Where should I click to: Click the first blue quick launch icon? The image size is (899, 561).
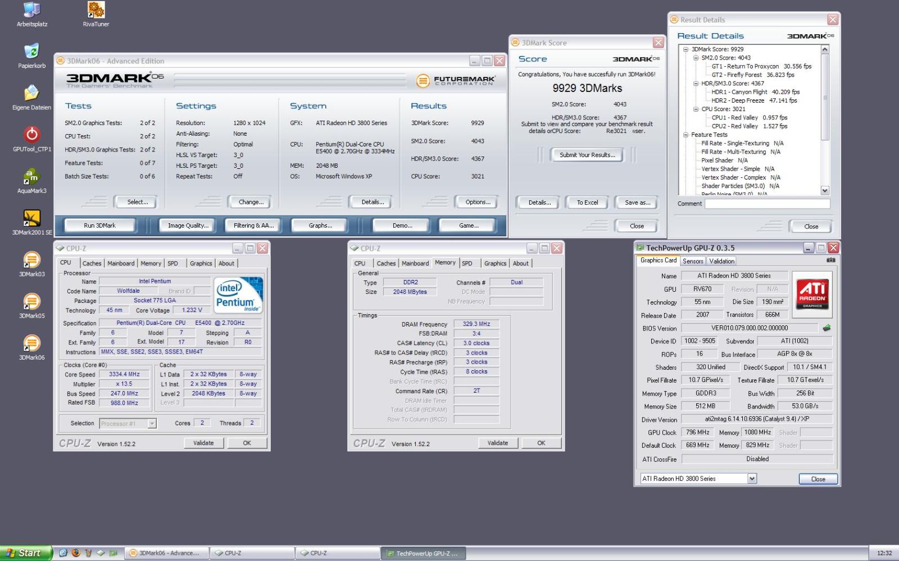[63, 553]
